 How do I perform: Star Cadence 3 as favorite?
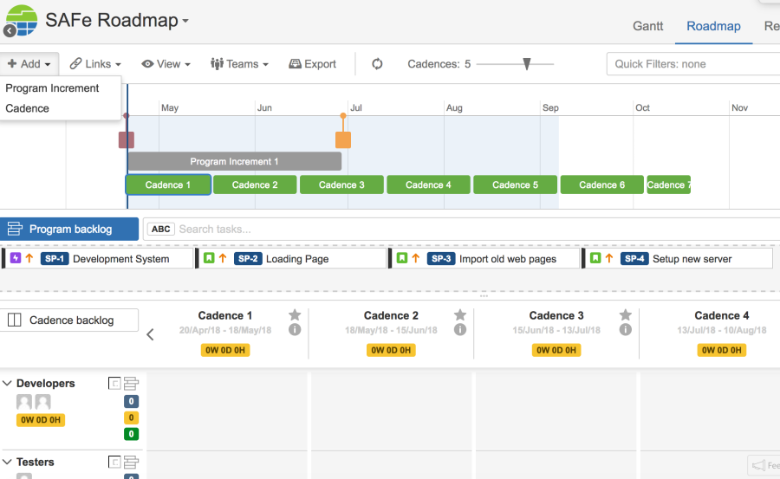(x=625, y=314)
